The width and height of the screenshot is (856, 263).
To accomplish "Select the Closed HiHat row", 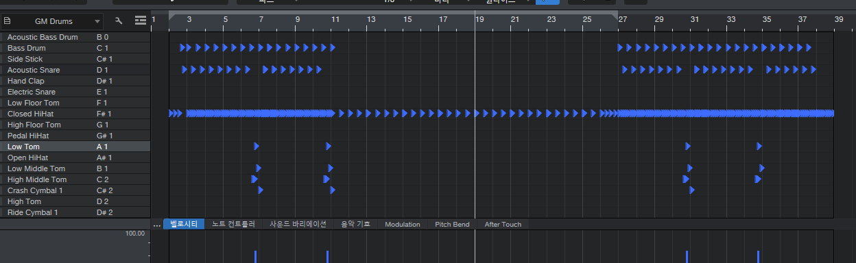I will coord(75,114).
